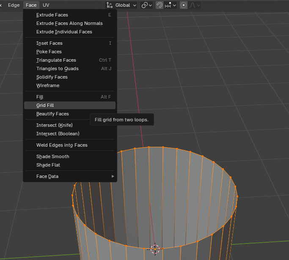Open snapping options dropdown
The height and width of the screenshot is (260, 289).
click(171, 5)
